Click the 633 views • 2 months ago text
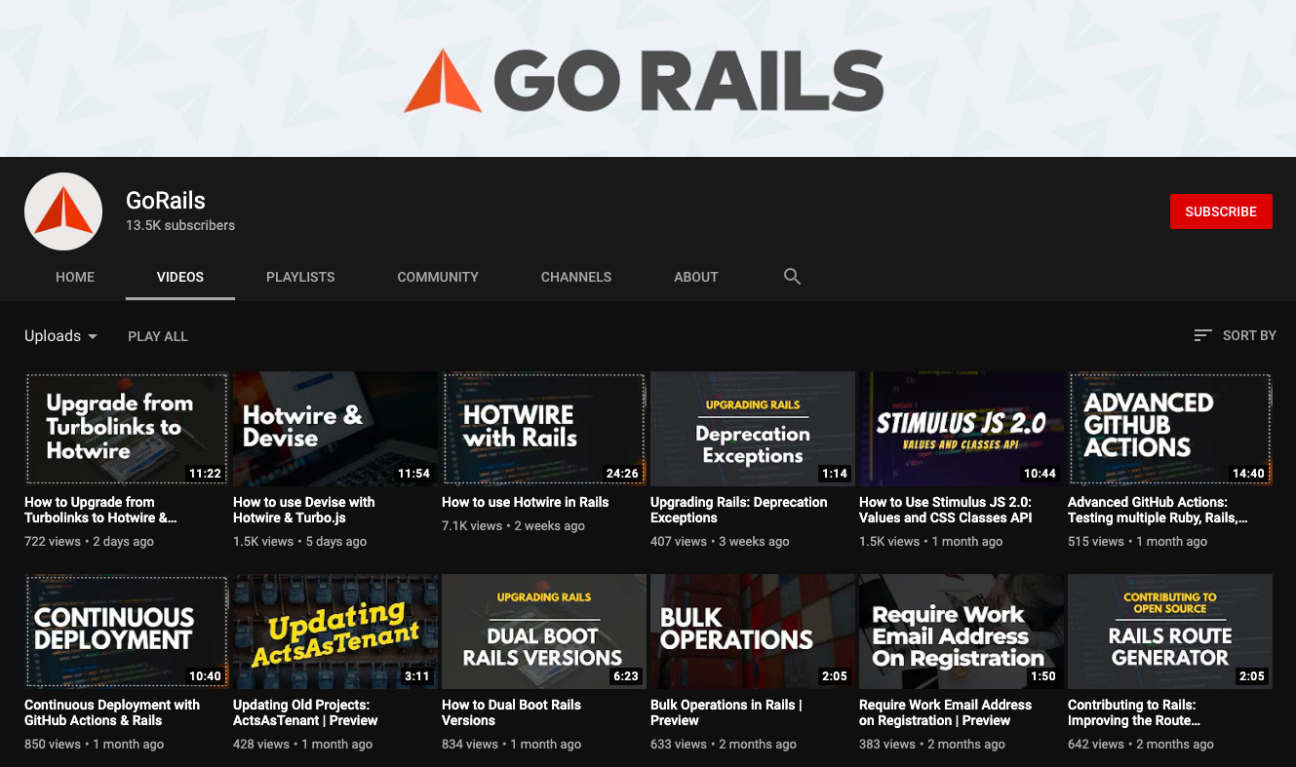Image resolution: width=1296 pixels, height=767 pixels. tap(724, 745)
